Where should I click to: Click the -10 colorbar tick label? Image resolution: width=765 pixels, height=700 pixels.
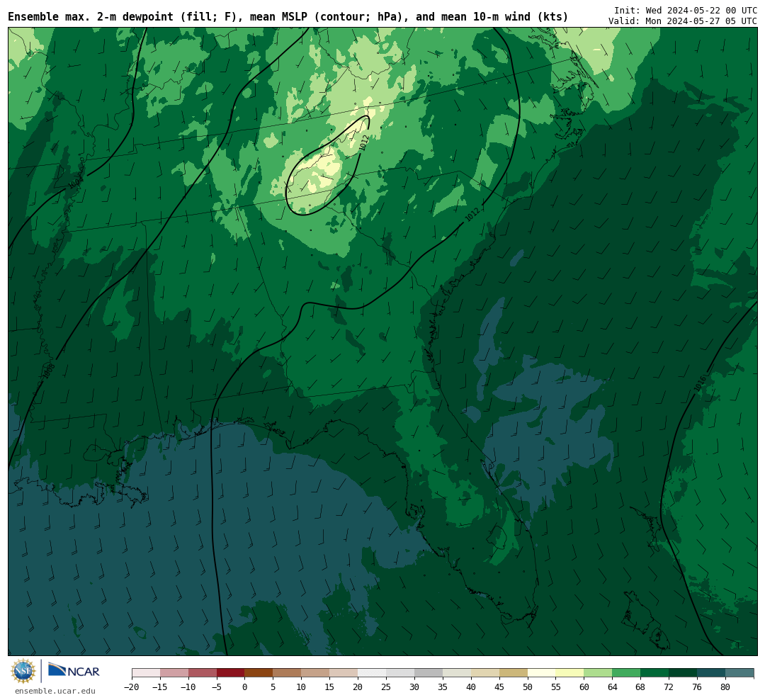click(x=188, y=687)
